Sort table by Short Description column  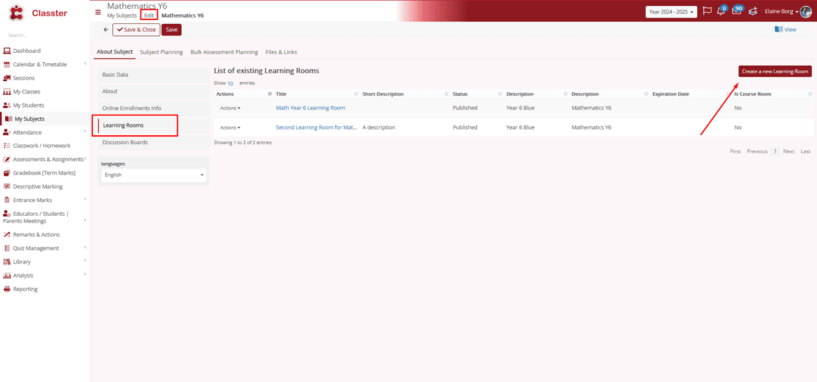click(404, 94)
